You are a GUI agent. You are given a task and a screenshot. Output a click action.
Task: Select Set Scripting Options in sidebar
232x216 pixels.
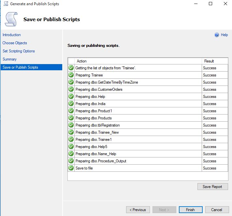(x=19, y=51)
